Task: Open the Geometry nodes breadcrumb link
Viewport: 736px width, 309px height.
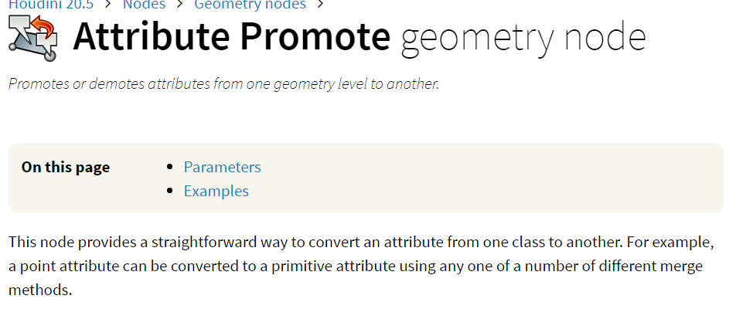Action: (x=250, y=5)
